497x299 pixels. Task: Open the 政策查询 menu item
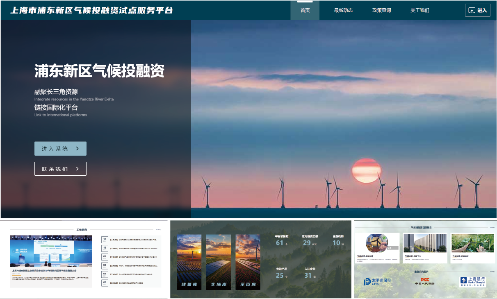(382, 10)
